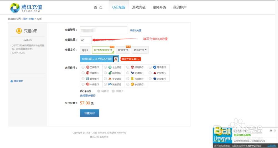Open the Q币充值 nav tab
Viewport: 278px width, 148px height.
click(119, 7)
